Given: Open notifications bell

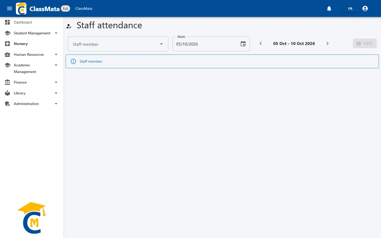Looking at the screenshot, I should point(329,8).
